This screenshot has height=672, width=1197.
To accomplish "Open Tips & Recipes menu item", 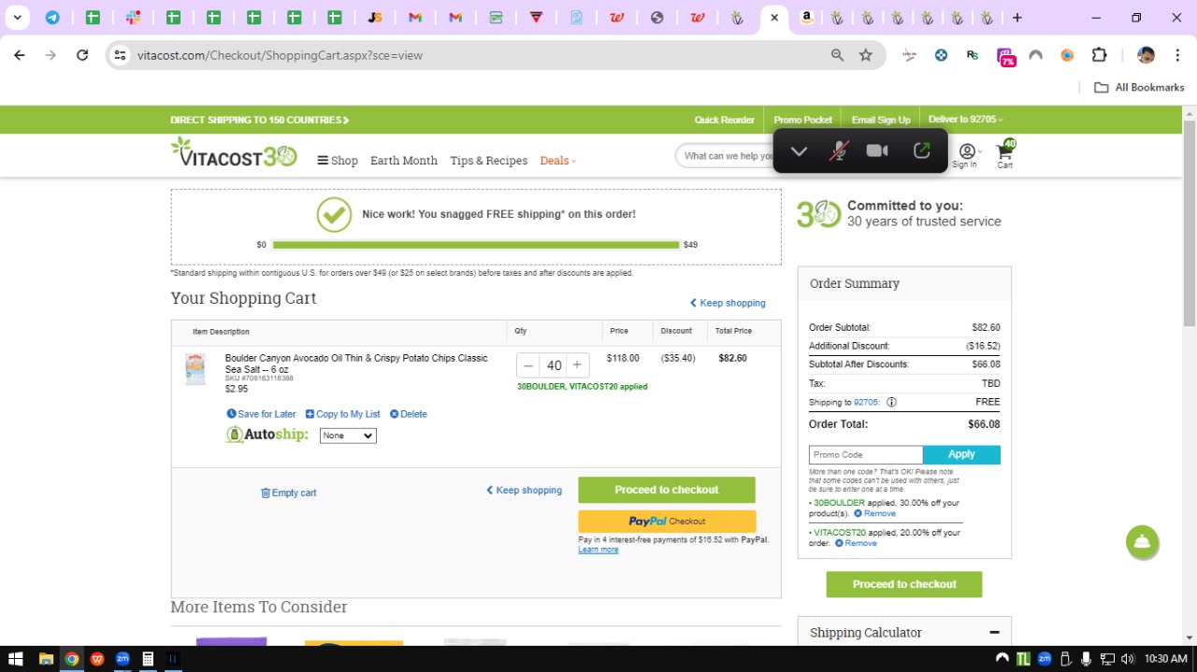I will pos(488,160).
